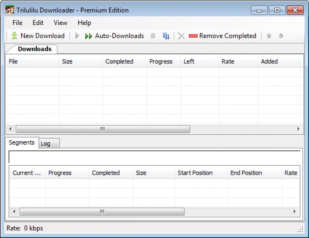Minimize the Trilulilu Downloader window
Image resolution: width=309 pixels, height=238 pixels.
pyautogui.click(x=259, y=10)
